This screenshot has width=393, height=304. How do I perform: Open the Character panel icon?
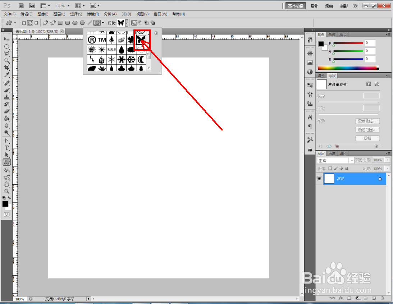[310, 117]
